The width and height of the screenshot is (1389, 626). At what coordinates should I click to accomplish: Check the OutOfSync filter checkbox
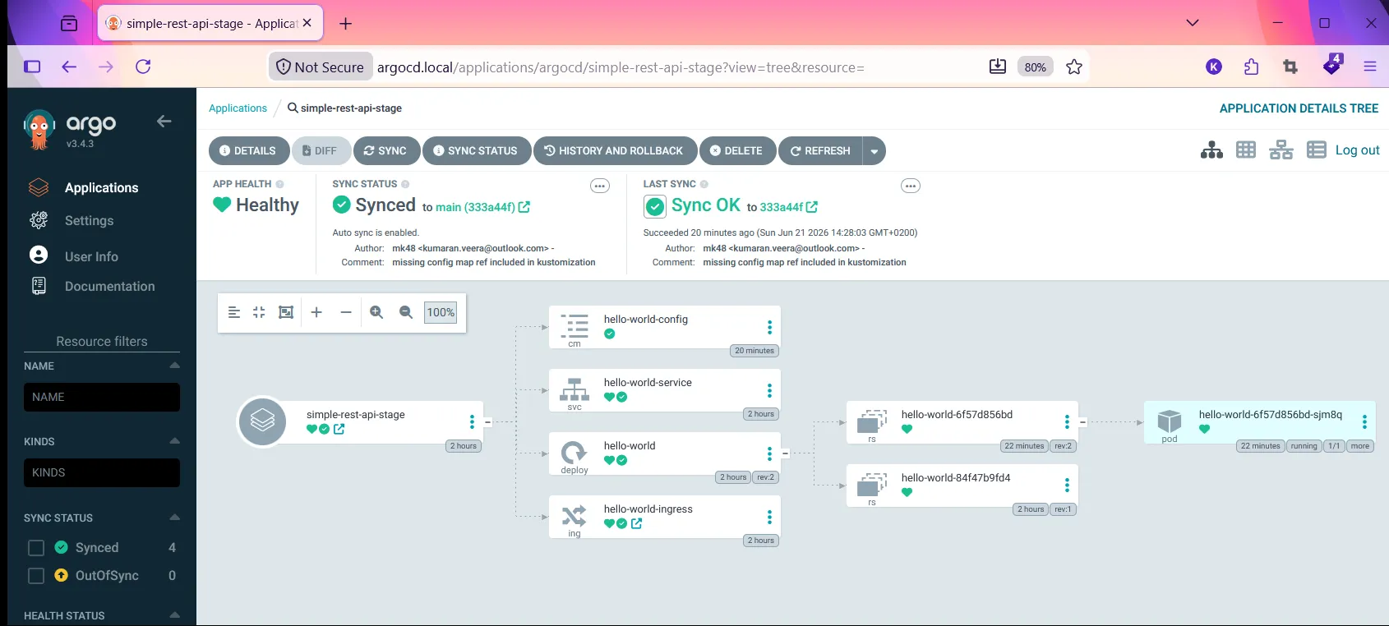pos(36,576)
